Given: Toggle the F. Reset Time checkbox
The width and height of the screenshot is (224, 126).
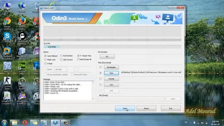Looking at the screenshot, I should pos(78,56).
